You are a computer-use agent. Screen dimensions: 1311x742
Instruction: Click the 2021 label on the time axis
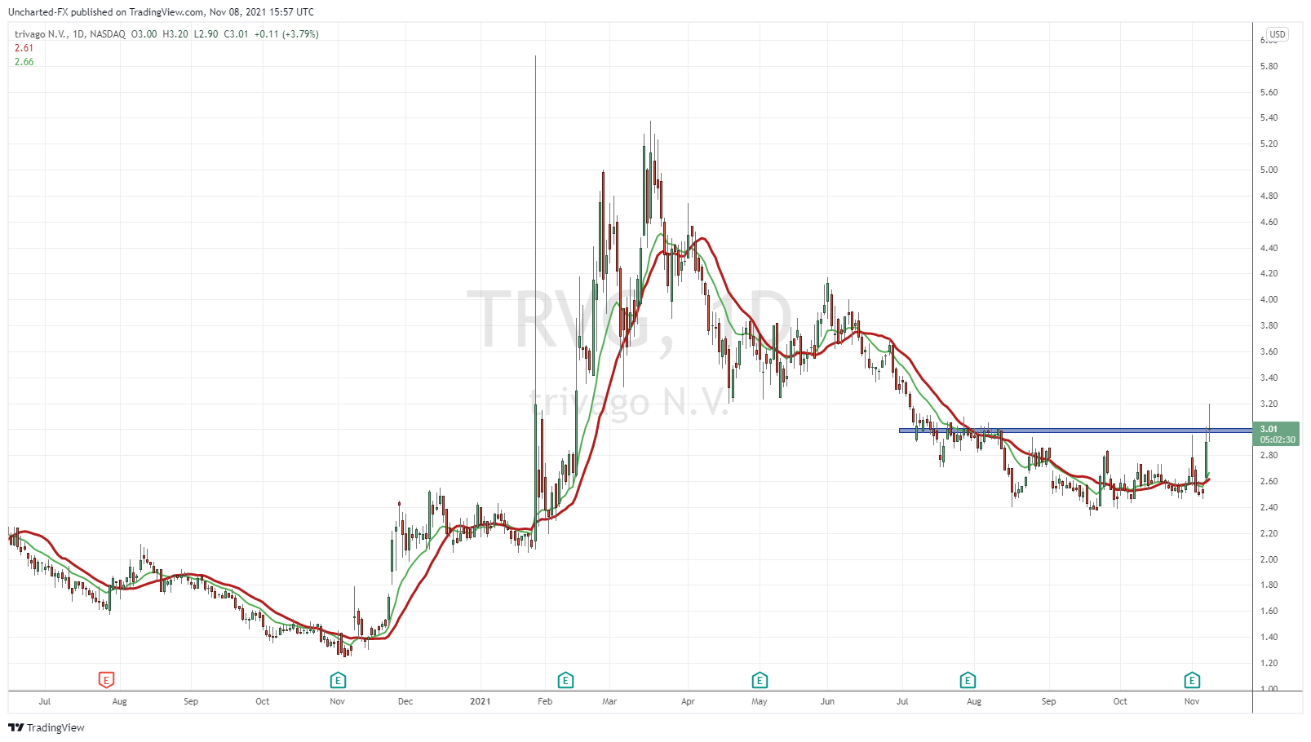[x=481, y=701]
